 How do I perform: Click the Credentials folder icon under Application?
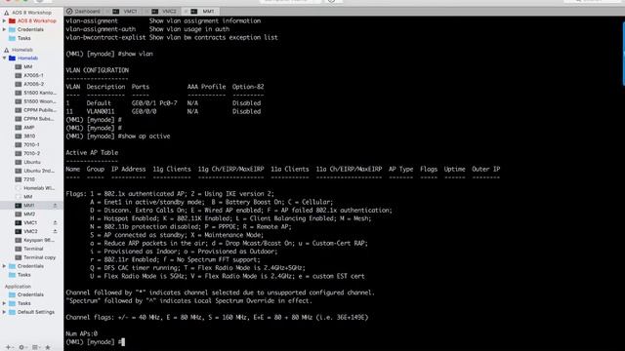(x=12, y=294)
